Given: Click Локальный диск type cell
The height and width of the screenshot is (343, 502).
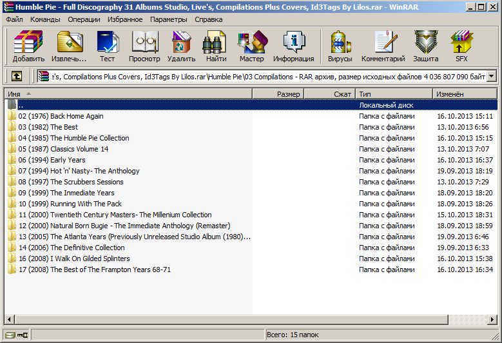Looking at the screenshot, I should pyautogui.click(x=386, y=105).
